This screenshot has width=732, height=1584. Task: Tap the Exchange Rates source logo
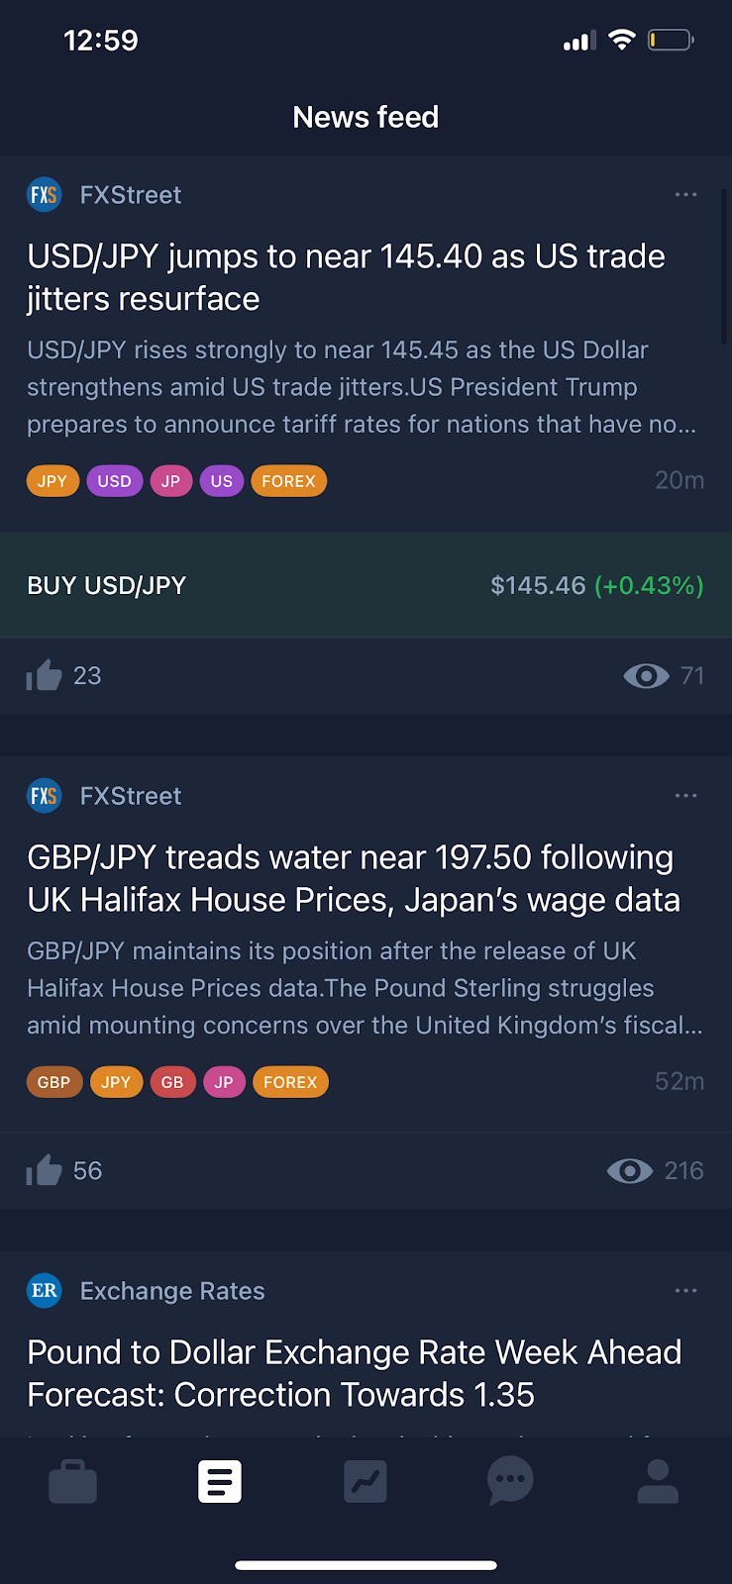tap(45, 1291)
